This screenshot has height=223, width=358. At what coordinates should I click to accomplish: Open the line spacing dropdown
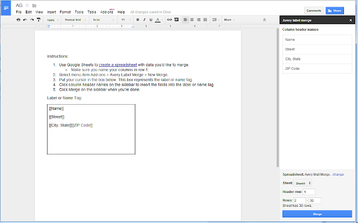point(215,20)
